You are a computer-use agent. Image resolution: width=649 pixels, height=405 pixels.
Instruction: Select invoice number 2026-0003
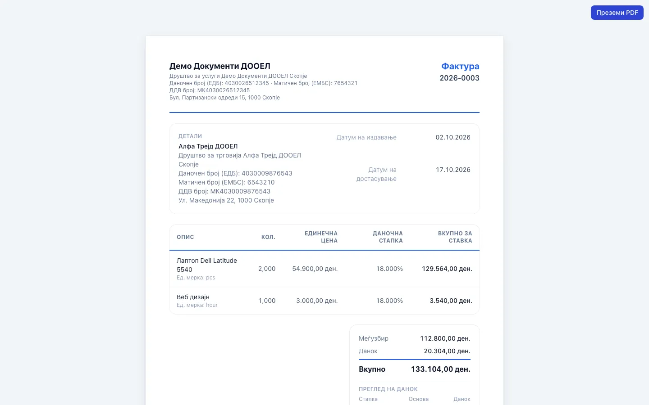[x=459, y=78]
